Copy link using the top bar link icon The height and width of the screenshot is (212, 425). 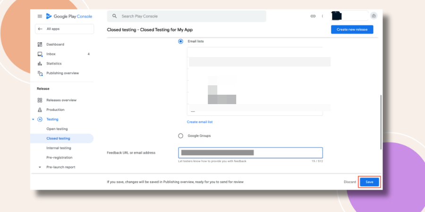click(x=313, y=16)
